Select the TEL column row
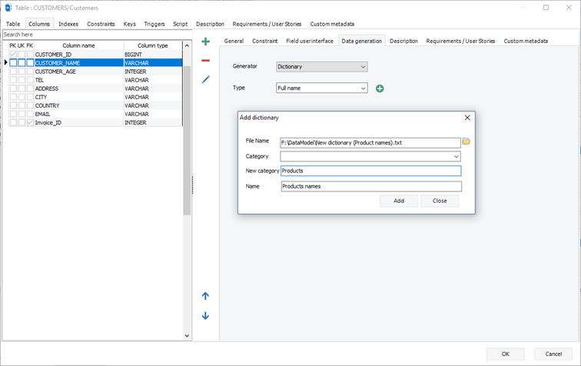This screenshot has height=366, width=581. 95,80
